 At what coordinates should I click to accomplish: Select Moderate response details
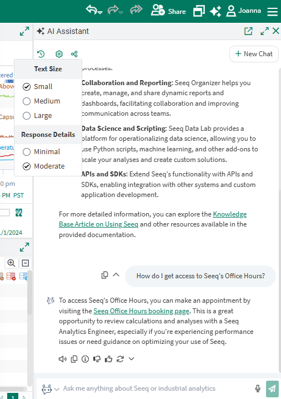click(44, 166)
